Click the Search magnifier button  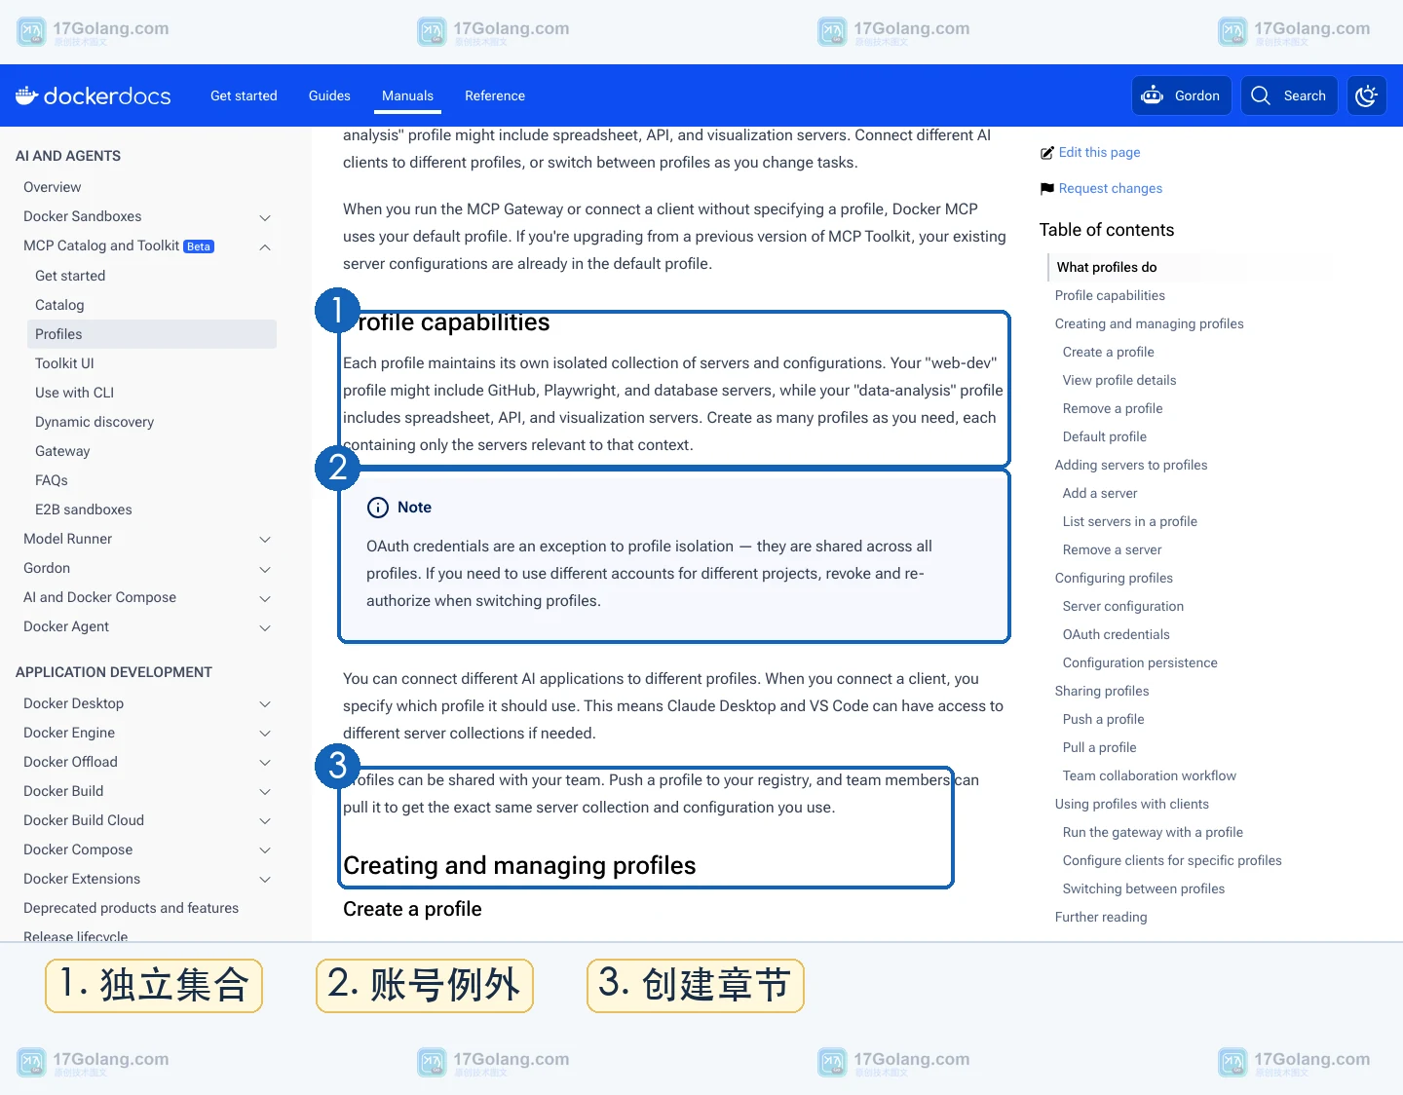(x=1288, y=95)
